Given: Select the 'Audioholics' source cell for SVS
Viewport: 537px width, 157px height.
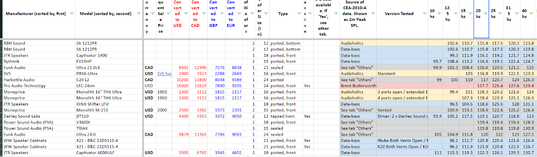Looking at the screenshot, I should [x=358, y=73].
